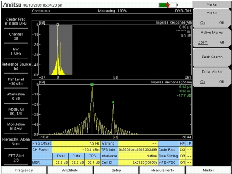The width and height of the screenshot is (232, 174).
Task: Select the Center Freq 610.000 MHz setting
Action: (x=16, y=21)
